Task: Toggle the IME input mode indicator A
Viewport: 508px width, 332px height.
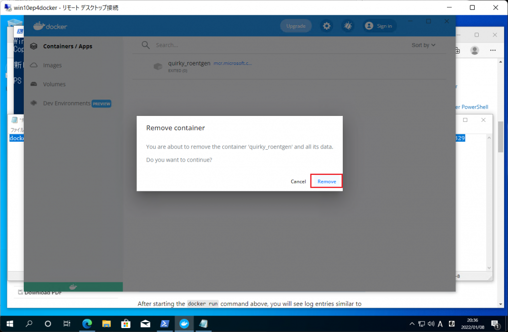Action: (x=441, y=324)
